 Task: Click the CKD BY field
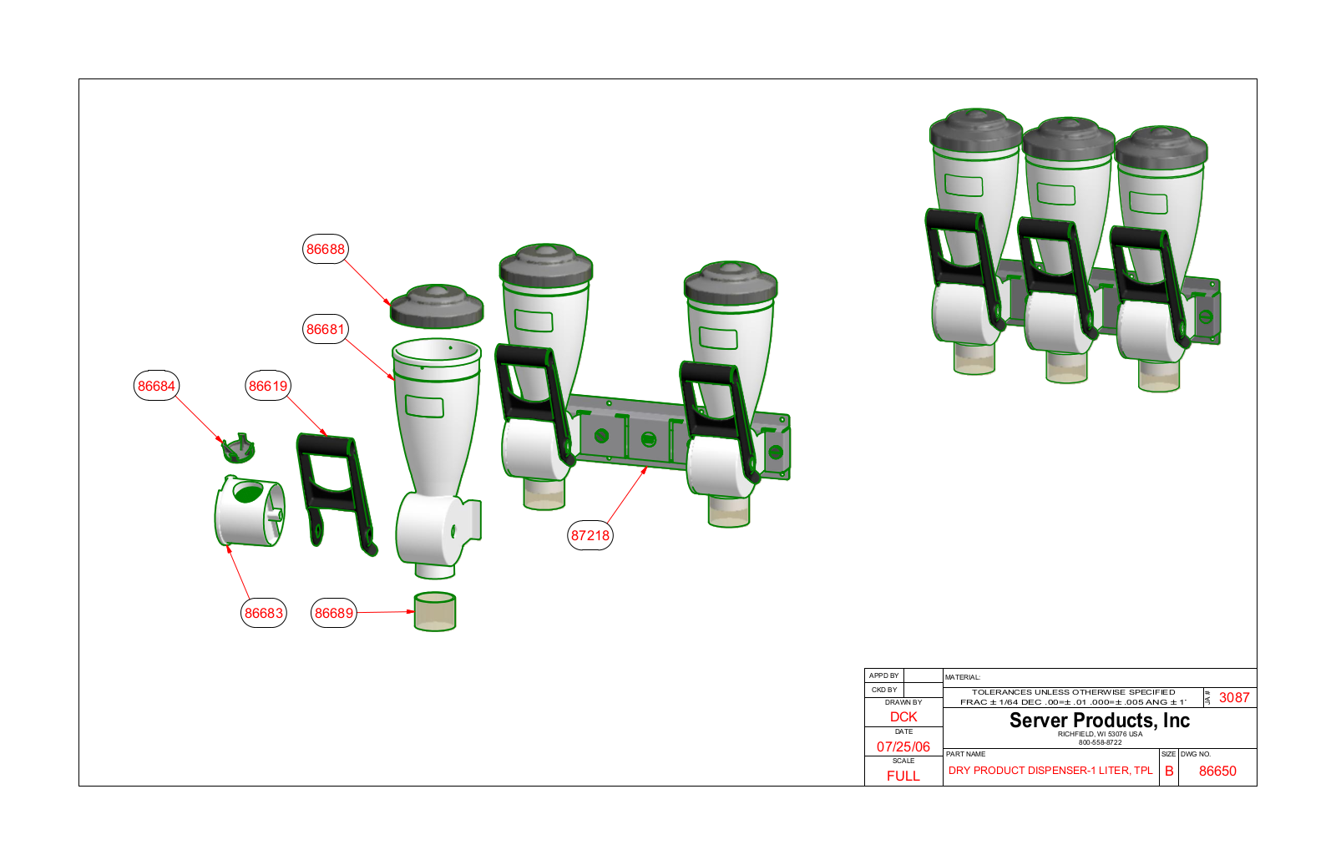903,690
